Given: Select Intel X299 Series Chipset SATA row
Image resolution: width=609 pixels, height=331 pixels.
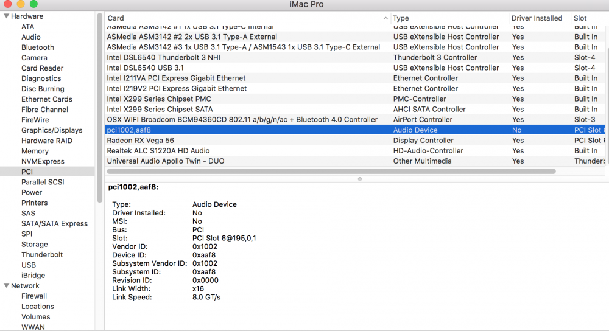Looking at the screenshot, I should [354, 110].
